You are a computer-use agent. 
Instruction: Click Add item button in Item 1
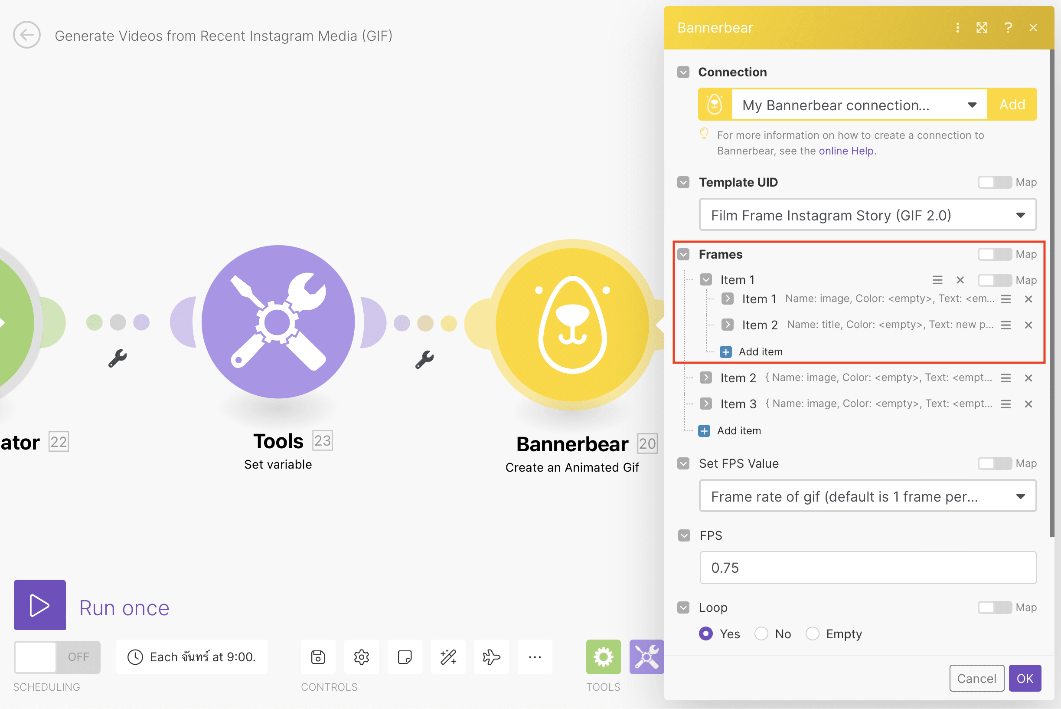pyautogui.click(x=751, y=351)
